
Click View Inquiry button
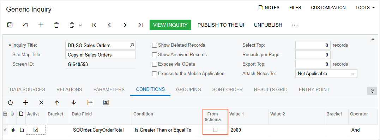[x=170, y=25]
